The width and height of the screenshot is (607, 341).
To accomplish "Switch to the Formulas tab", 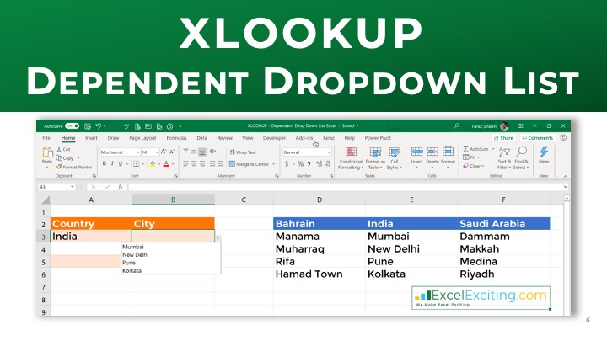I will coord(176,138).
